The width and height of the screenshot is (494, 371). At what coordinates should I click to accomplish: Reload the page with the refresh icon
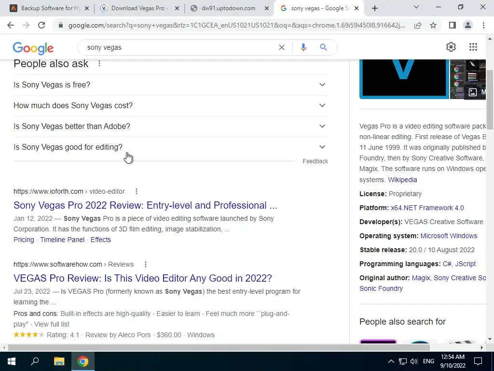coord(41,25)
